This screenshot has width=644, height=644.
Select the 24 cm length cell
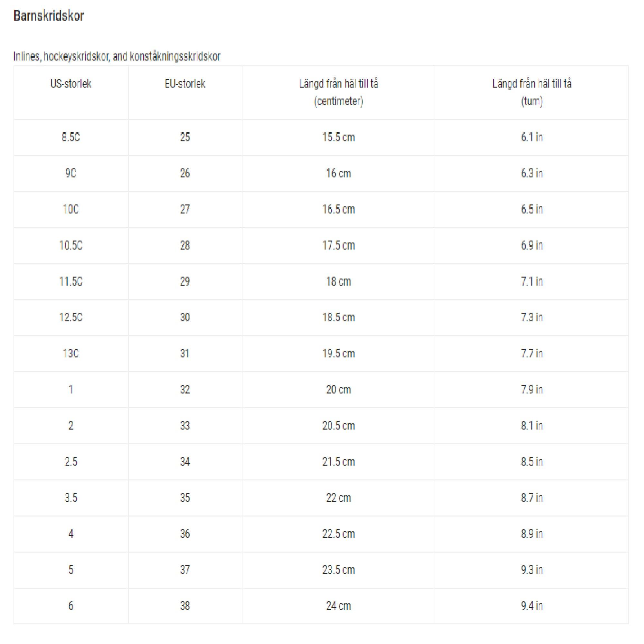pos(338,605)
